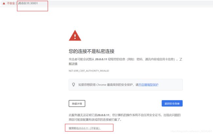Image resolution: width=213 pixels, height=134 pixels.
Task: Click the :30001 port in the URL
Action: [38, 3]
